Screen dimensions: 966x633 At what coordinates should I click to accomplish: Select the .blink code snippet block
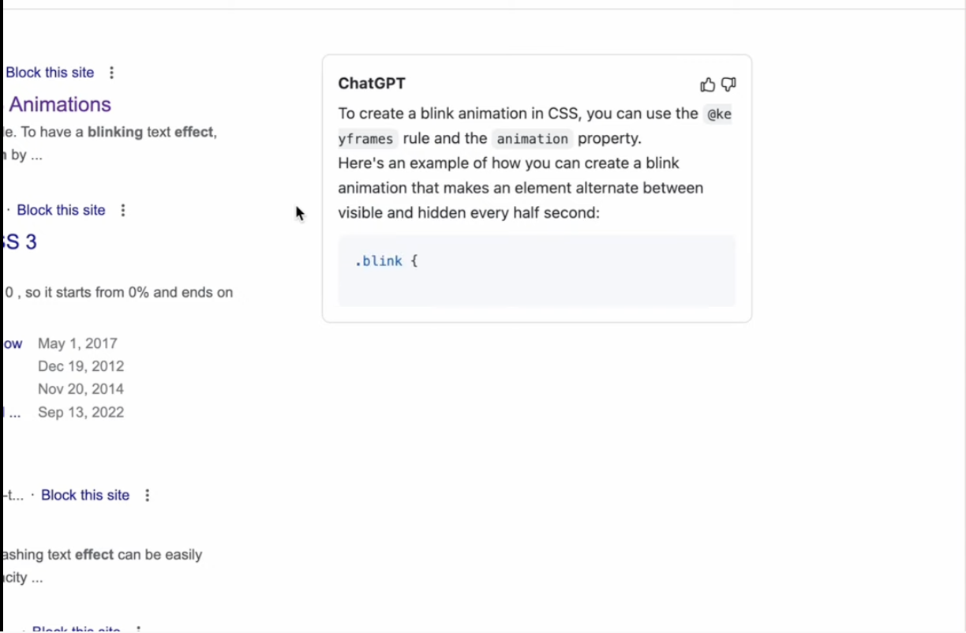pos(537,271)
